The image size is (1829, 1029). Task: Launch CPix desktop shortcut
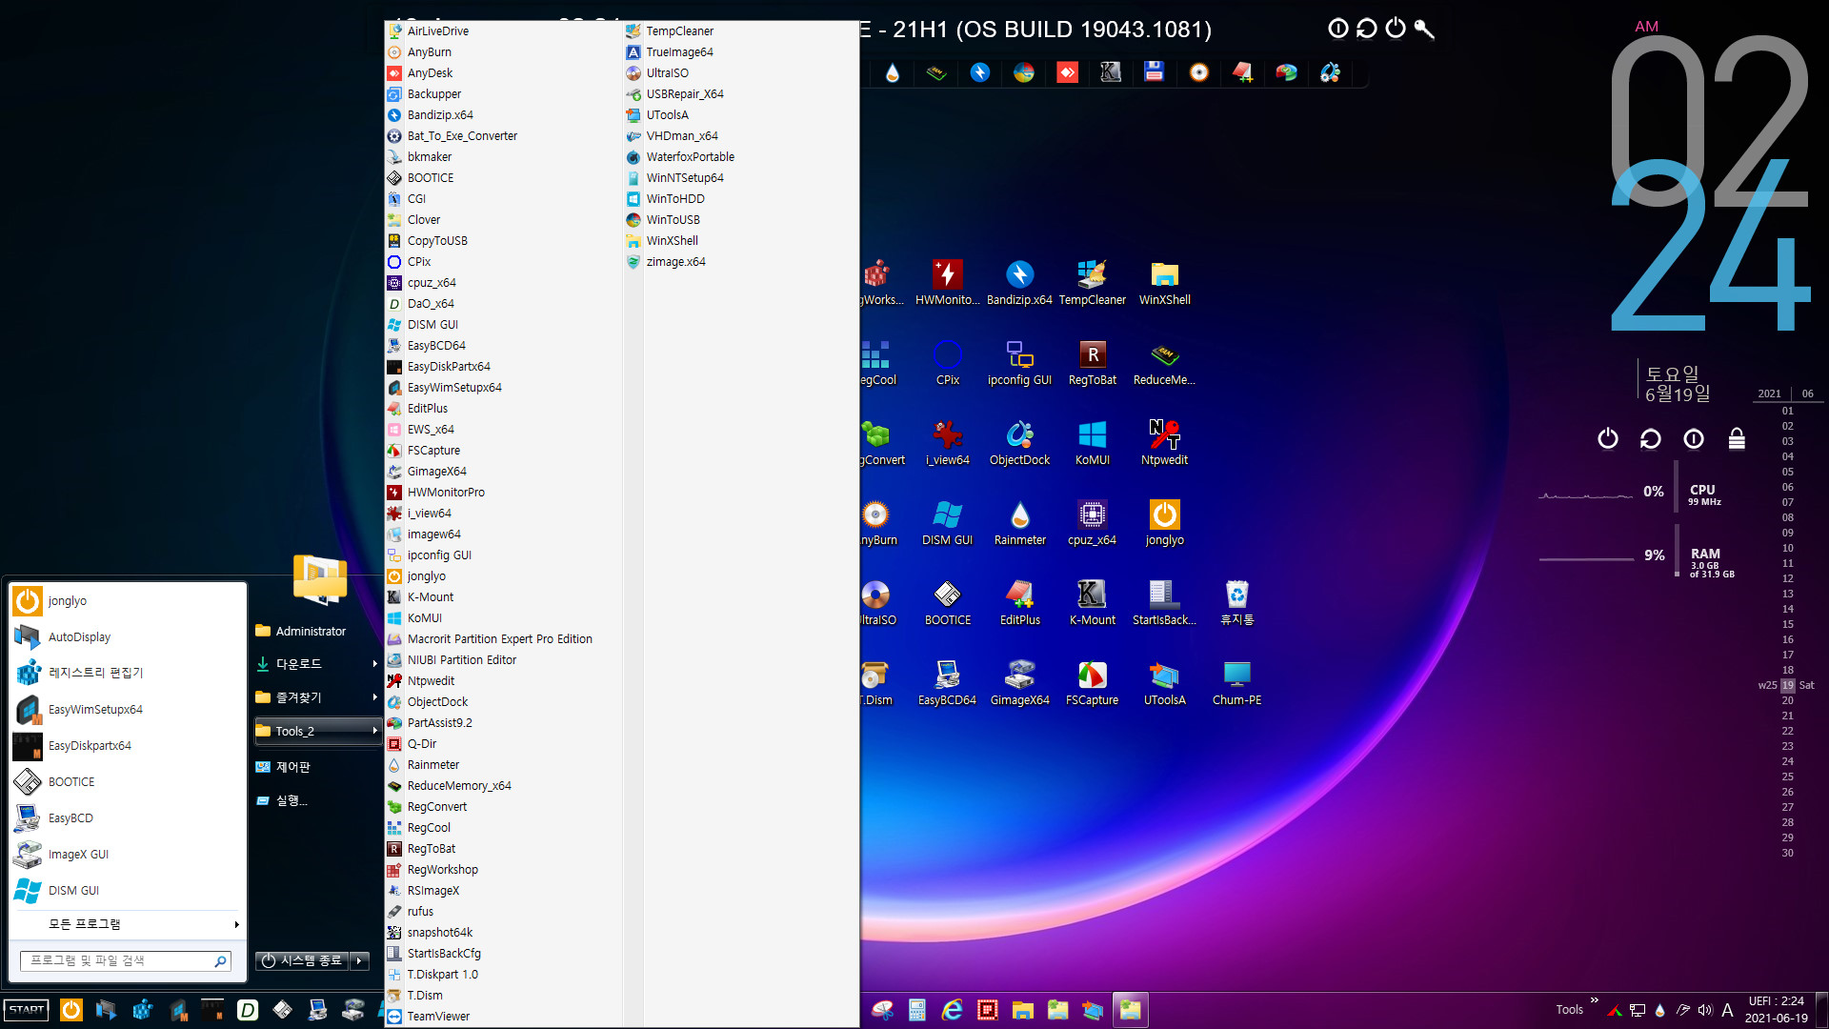point(947,362)
